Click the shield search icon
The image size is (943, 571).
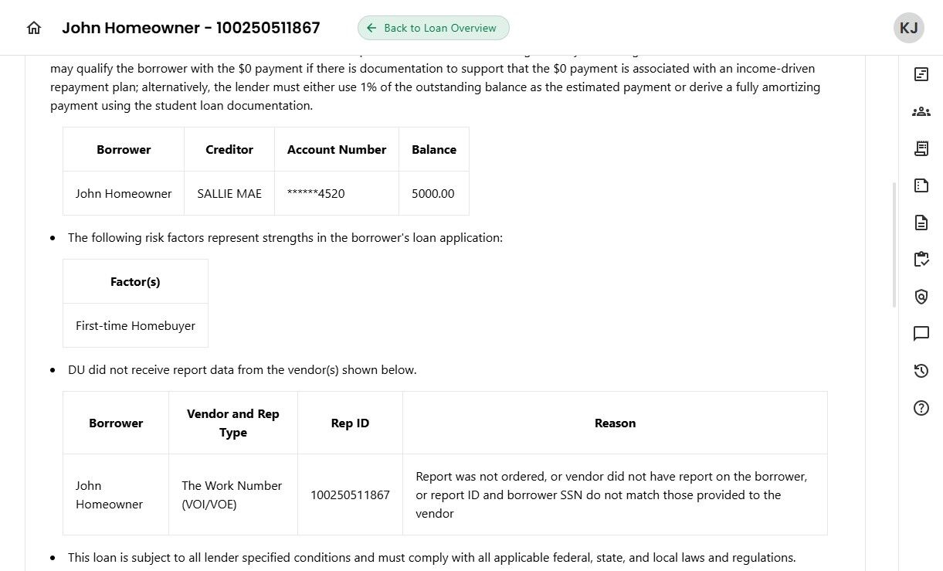(x=921, y=297)
